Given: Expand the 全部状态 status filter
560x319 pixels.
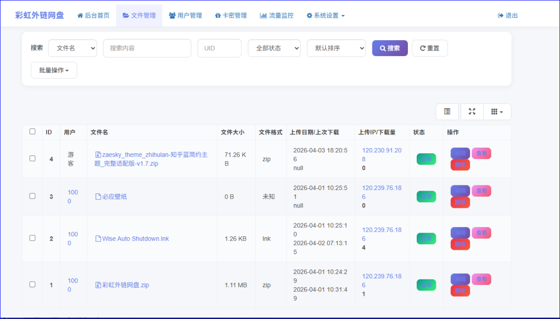Looking at the screenshot, I should pos(274,48).
